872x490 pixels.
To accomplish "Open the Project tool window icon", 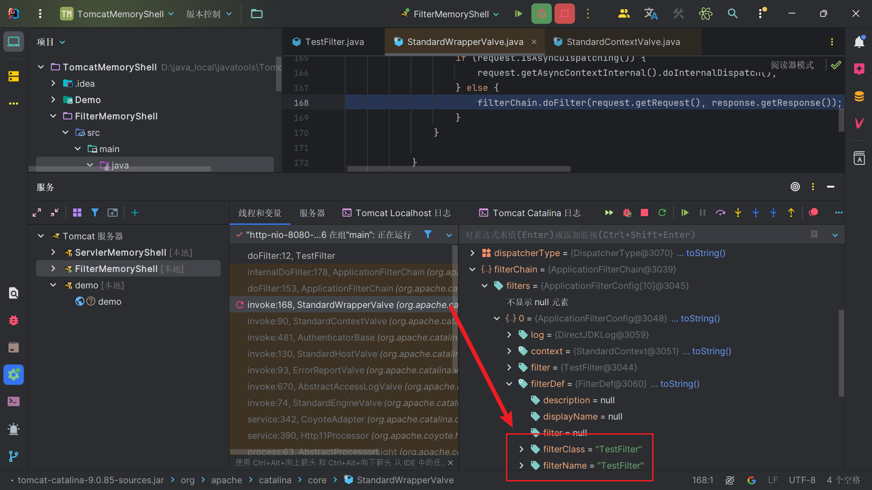I will pos(14,42).
